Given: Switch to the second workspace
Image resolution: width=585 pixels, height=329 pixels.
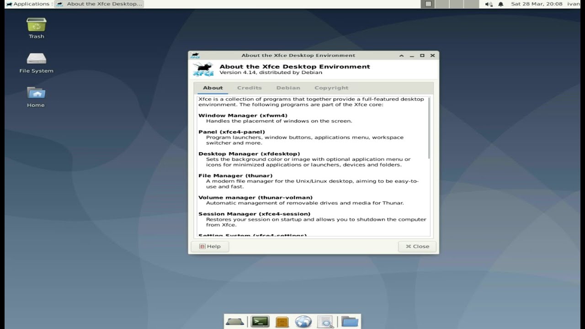Looking at the screenshot, I should [442, 4].
